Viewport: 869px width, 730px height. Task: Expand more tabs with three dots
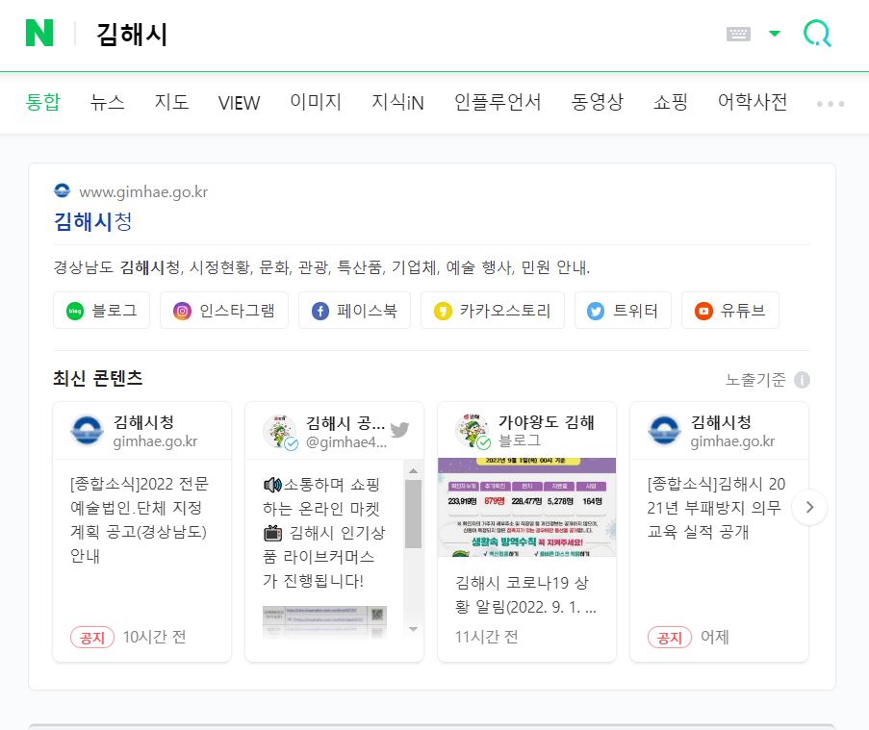tap(831, 104)
